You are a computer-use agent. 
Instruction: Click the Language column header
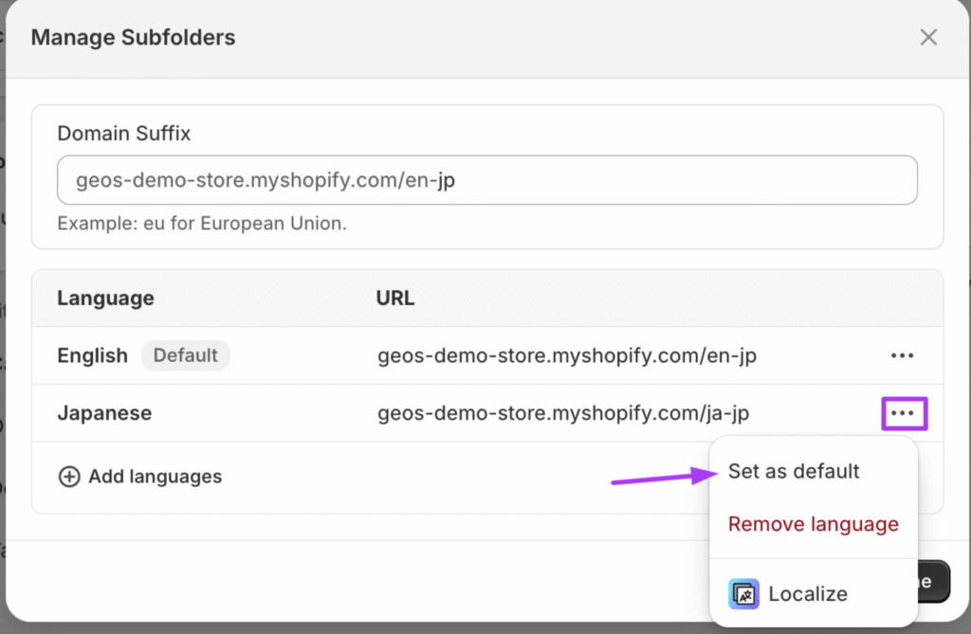[106, 299]
